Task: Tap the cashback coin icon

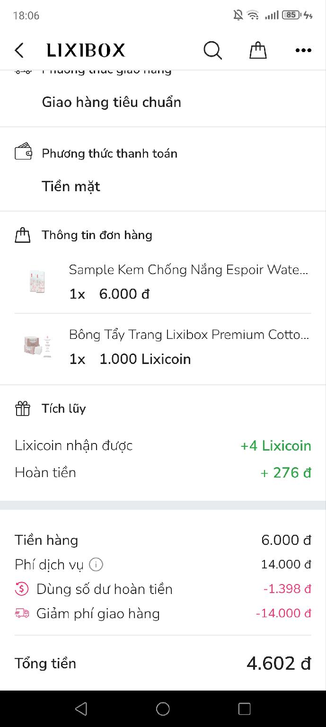Action: 22,589
